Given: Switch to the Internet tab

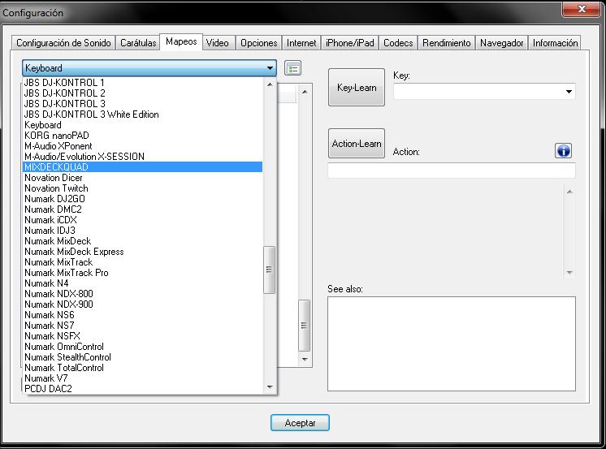Looking at the screenshot, I should click(301, 43).
